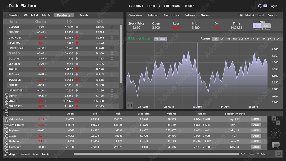Click LIABILITIES info icon
The width and height of the screenshot is (286, 161).
(112, 90)
